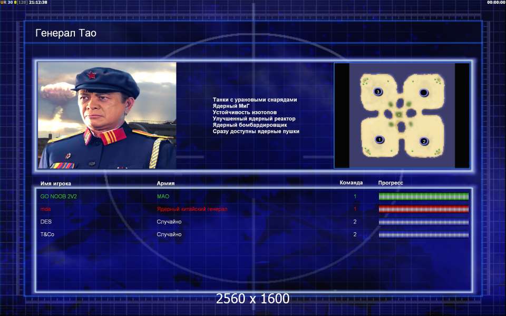Click the General Tao portrait image
Screen dimensions: 506x316
coord(107,115)
